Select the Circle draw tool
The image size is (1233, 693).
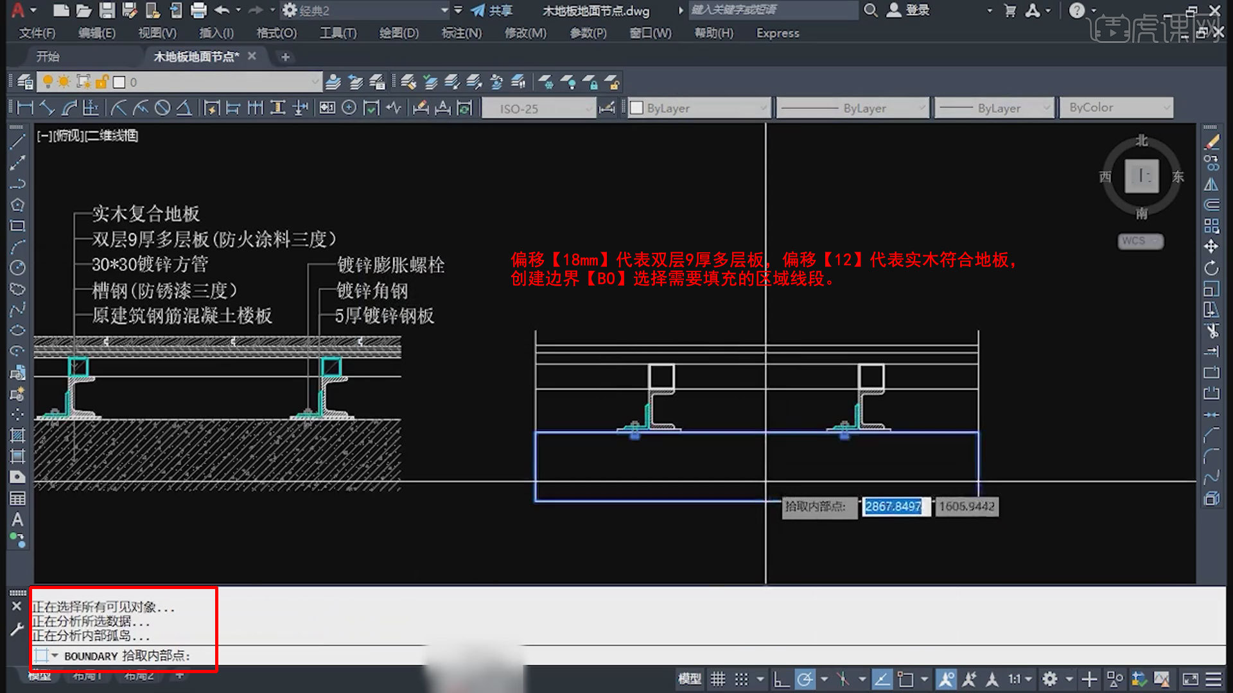click(17, 268)
